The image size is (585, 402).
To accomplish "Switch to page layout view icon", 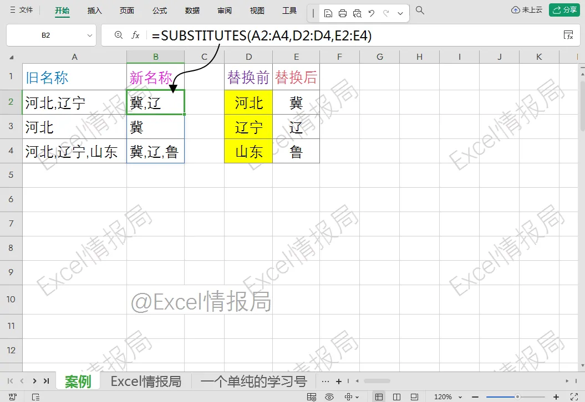I will click(414, 397).
